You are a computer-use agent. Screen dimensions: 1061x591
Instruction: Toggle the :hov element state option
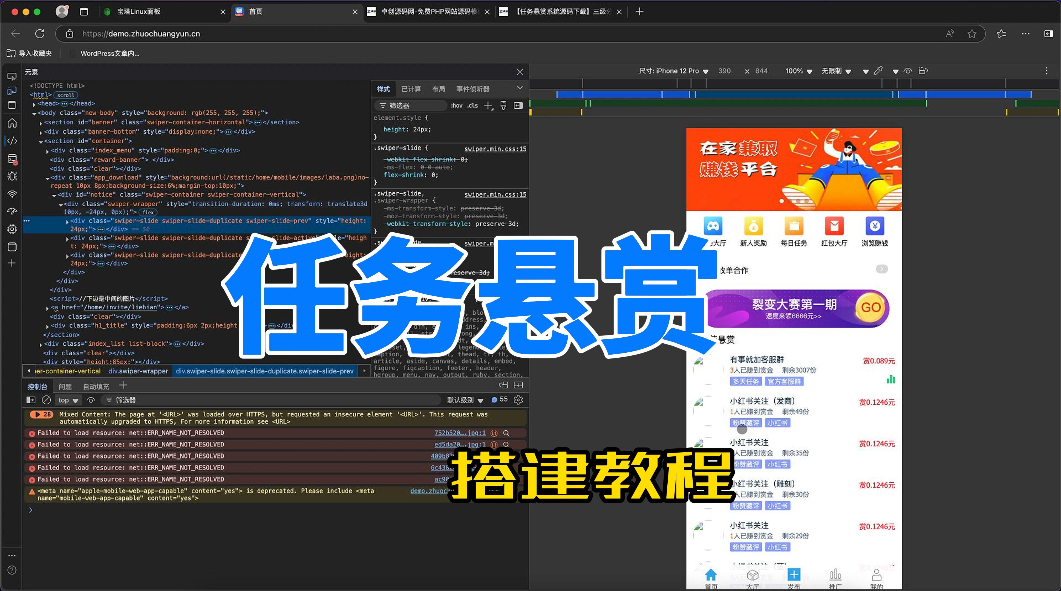(456, 106)
